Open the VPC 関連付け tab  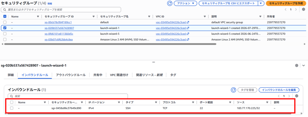(119, 75)
